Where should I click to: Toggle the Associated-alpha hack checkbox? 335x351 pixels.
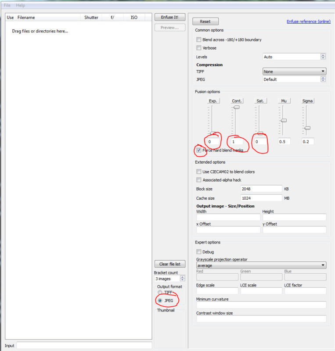(x=198, y=180)
